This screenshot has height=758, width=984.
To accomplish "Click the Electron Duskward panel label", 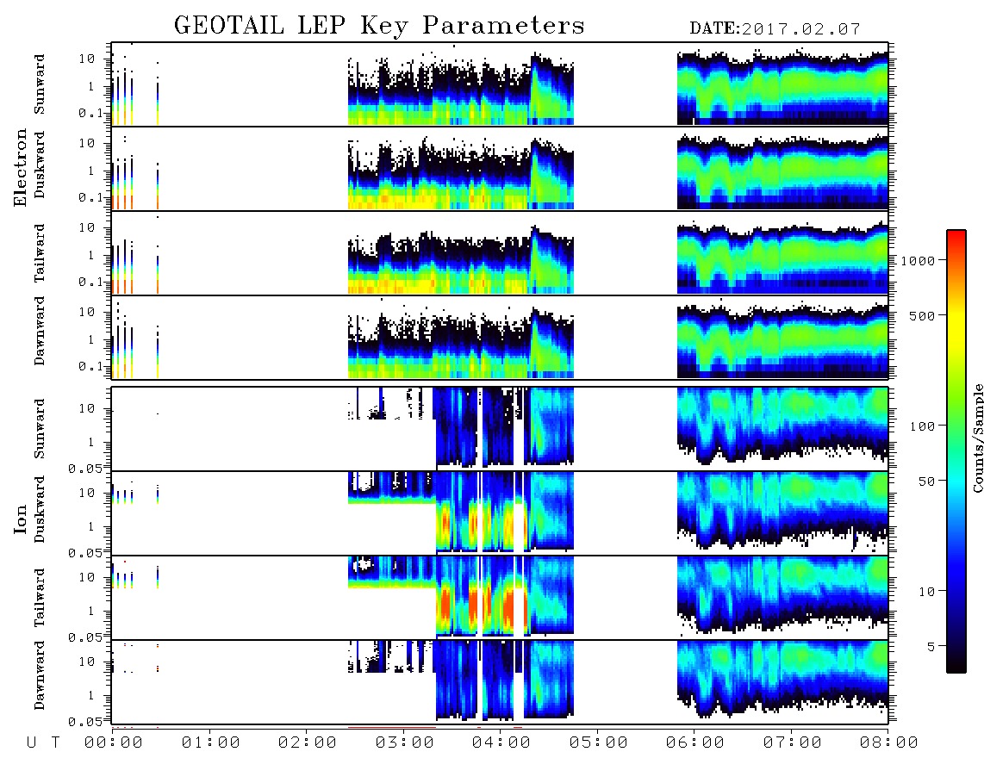I will click(x=40, y=165).
